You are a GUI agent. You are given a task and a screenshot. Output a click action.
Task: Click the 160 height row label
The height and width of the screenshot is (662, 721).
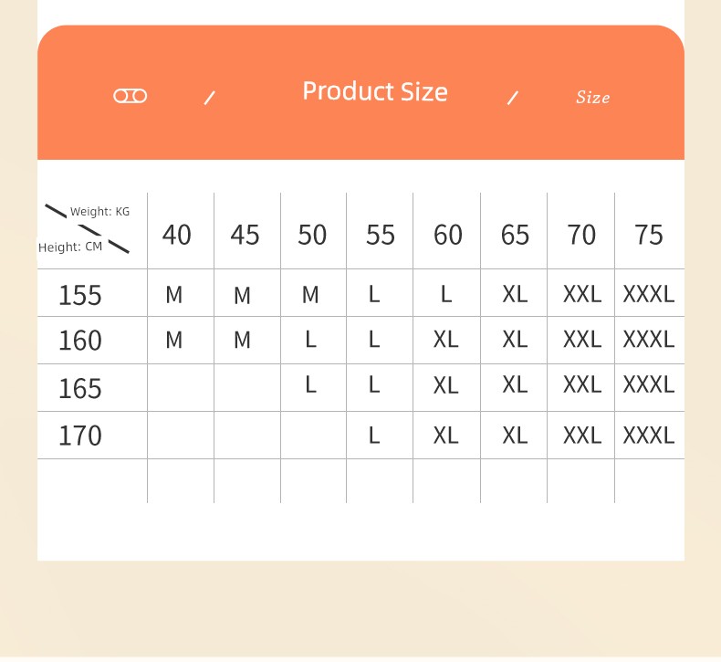[80, 341]
